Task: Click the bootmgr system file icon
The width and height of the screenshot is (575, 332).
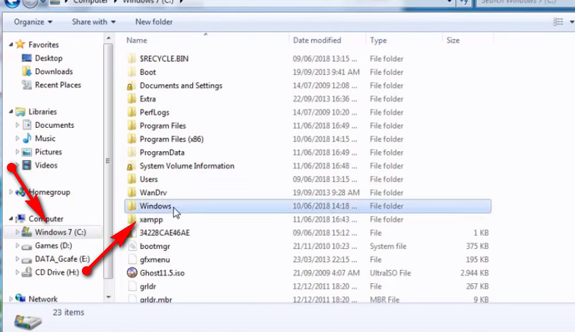Action: click(132, 246)
